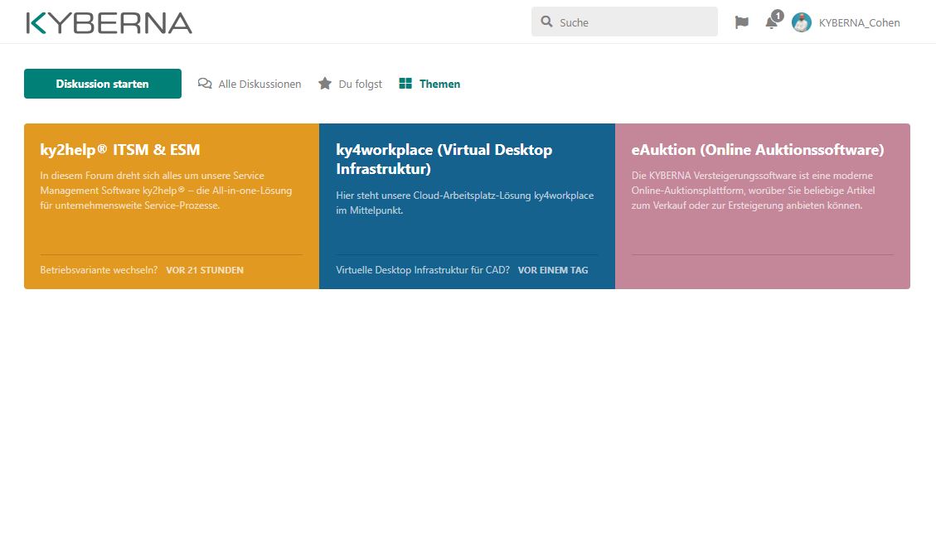The width and height of the screenshot is (936, 546).
Task: Open discussion Virtuelle Desktop Infrastruktur für CAD?
Action: pyautogui.click(x=423, y=270)
